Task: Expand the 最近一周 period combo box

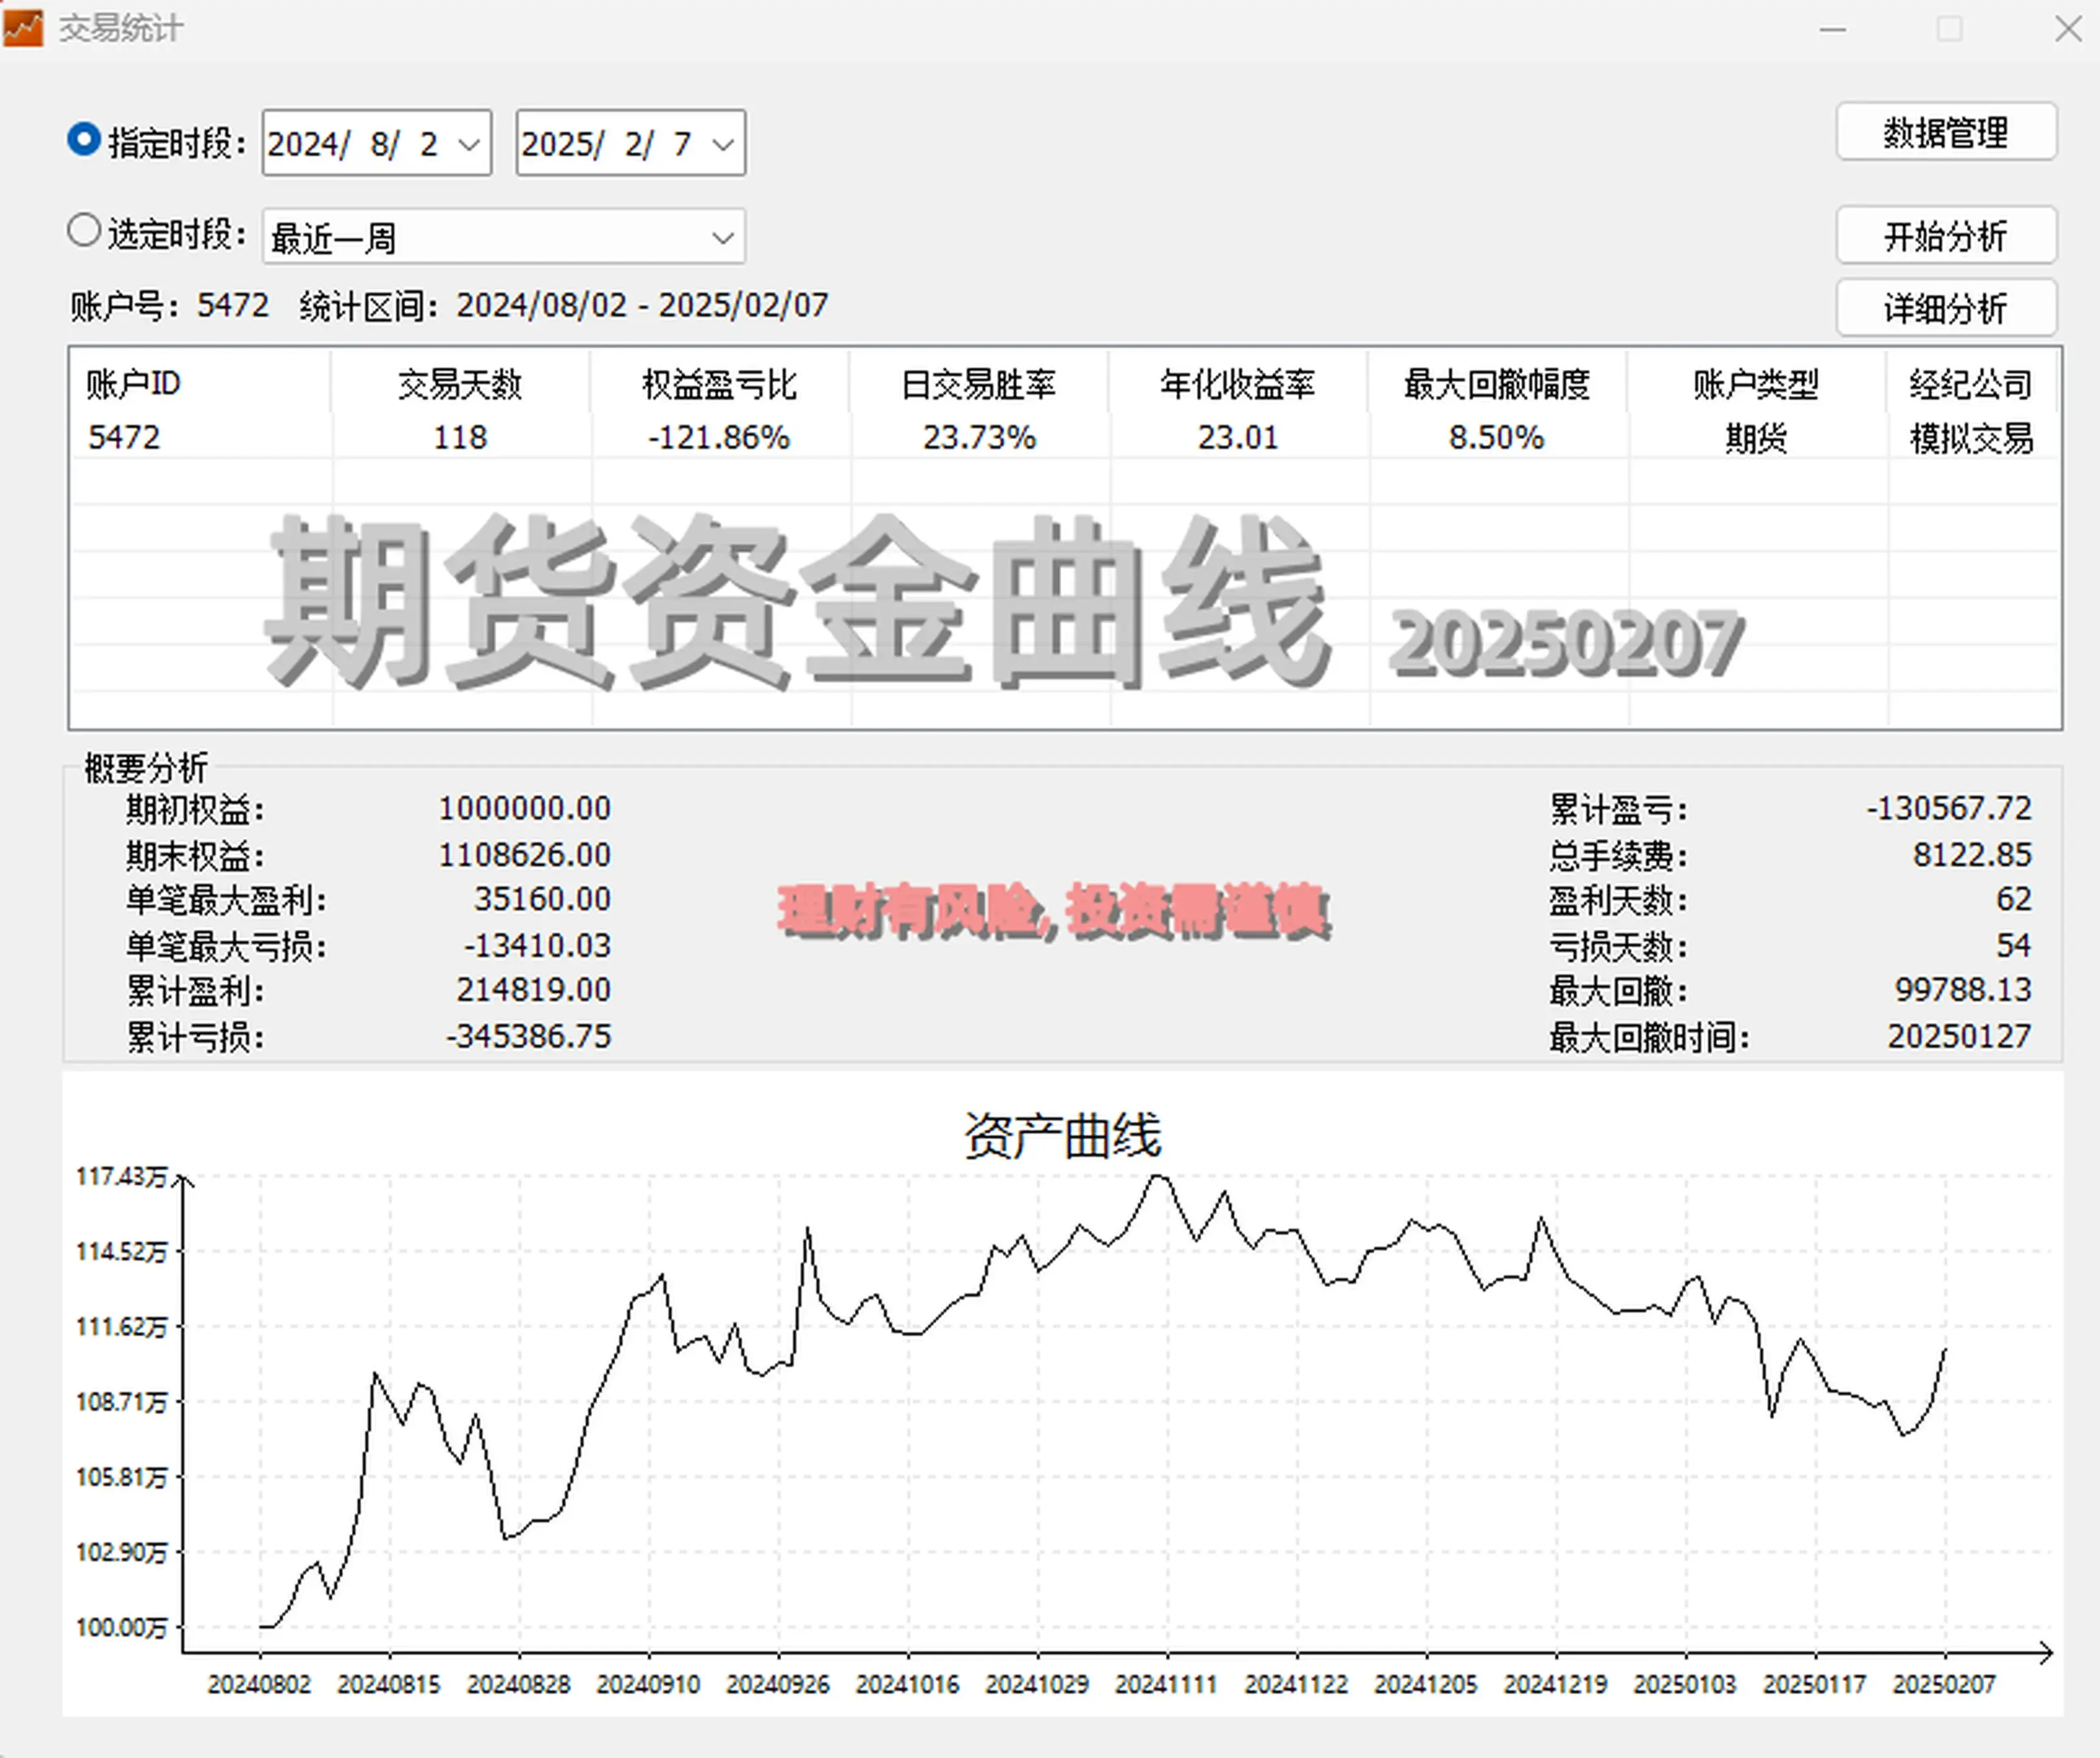Action: point(722,238)
